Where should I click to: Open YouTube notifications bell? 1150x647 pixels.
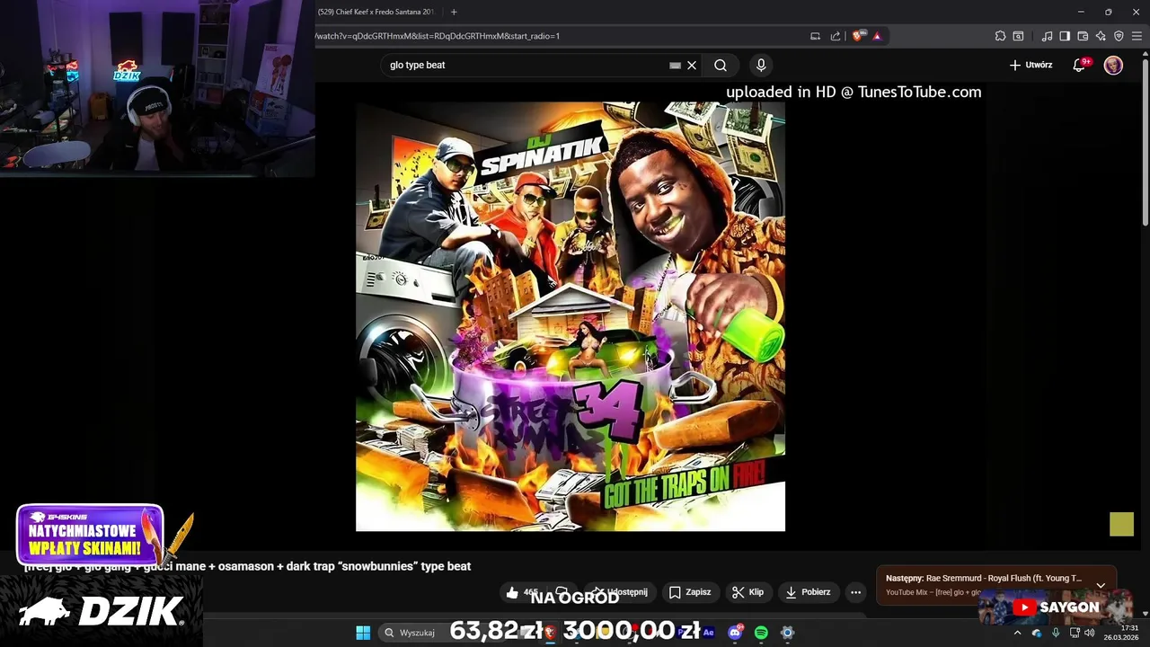pos(1080,65)
